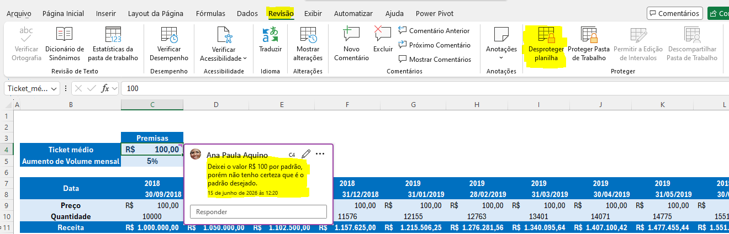Expand the Name Box dropdown
The height and width of the screenshot is (234, 729).
(54, 88)
